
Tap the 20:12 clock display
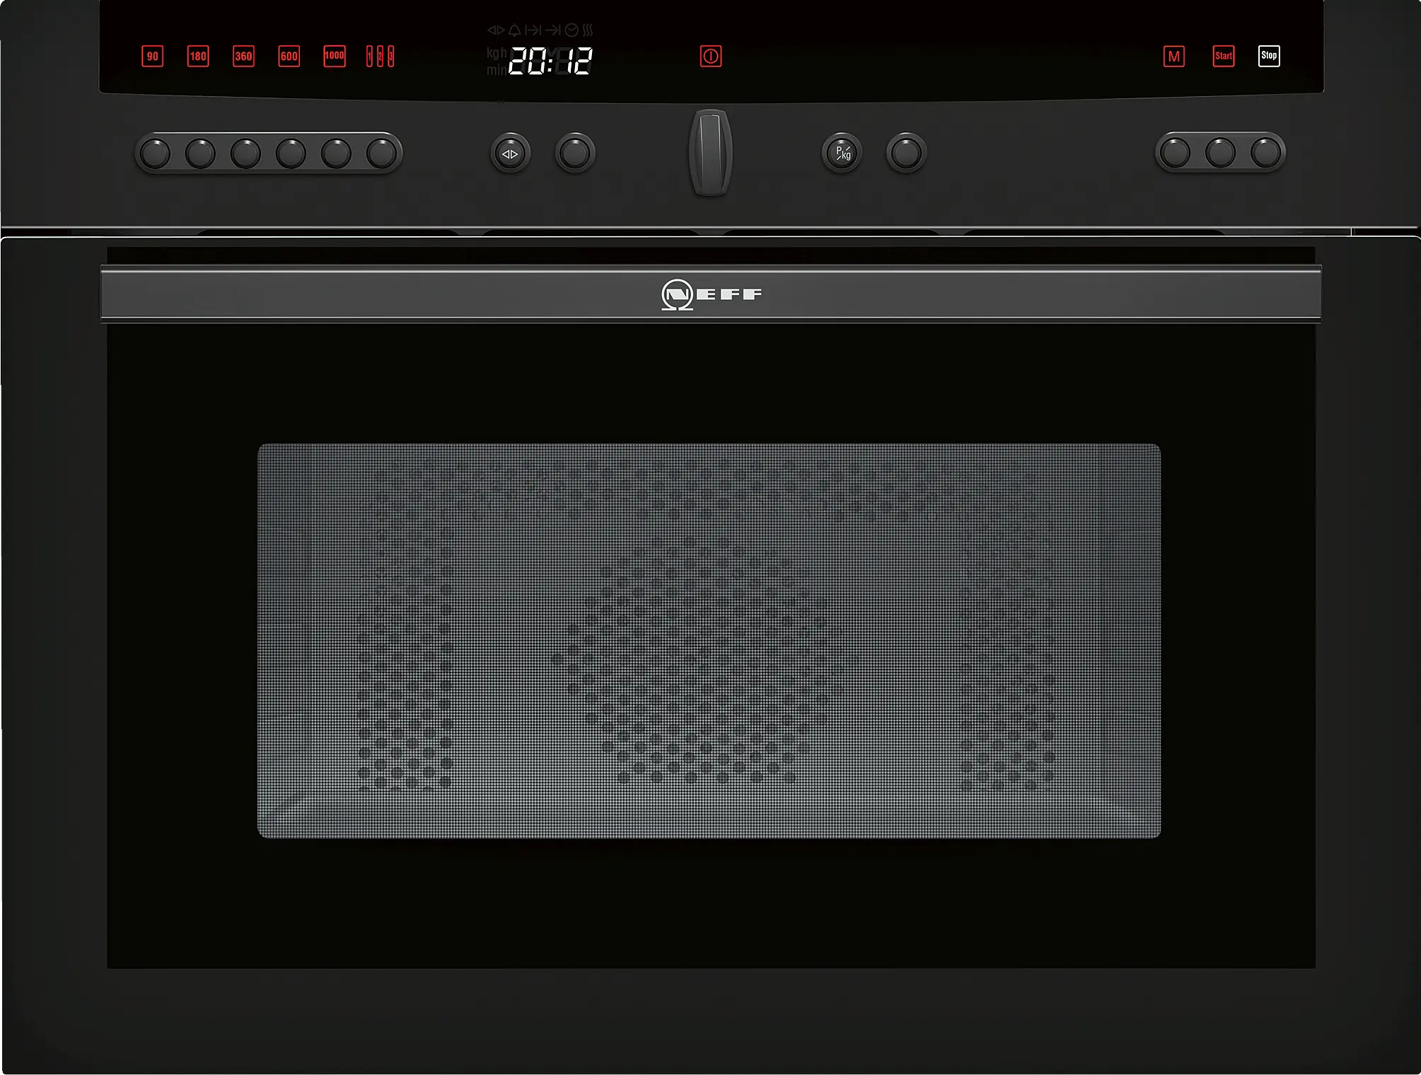point(550,62)
